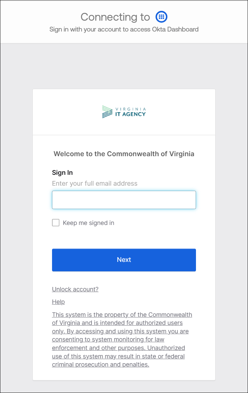This screenshot has height=393, width=248.
Task: Open the "Unlock account?" link
Action: click(75, 289)
